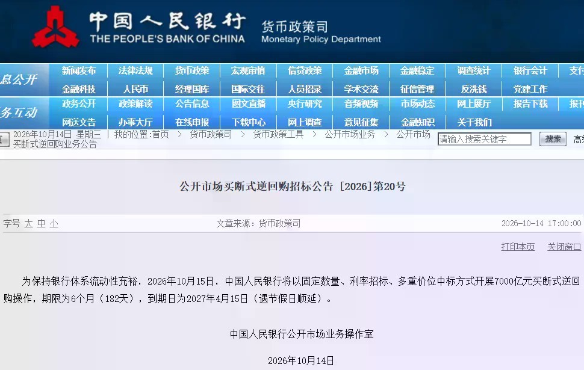Select 金融知识 in navigation
The height and width of the screenshot is (370, 584).
pyautogui.click(x=418, y=122)
